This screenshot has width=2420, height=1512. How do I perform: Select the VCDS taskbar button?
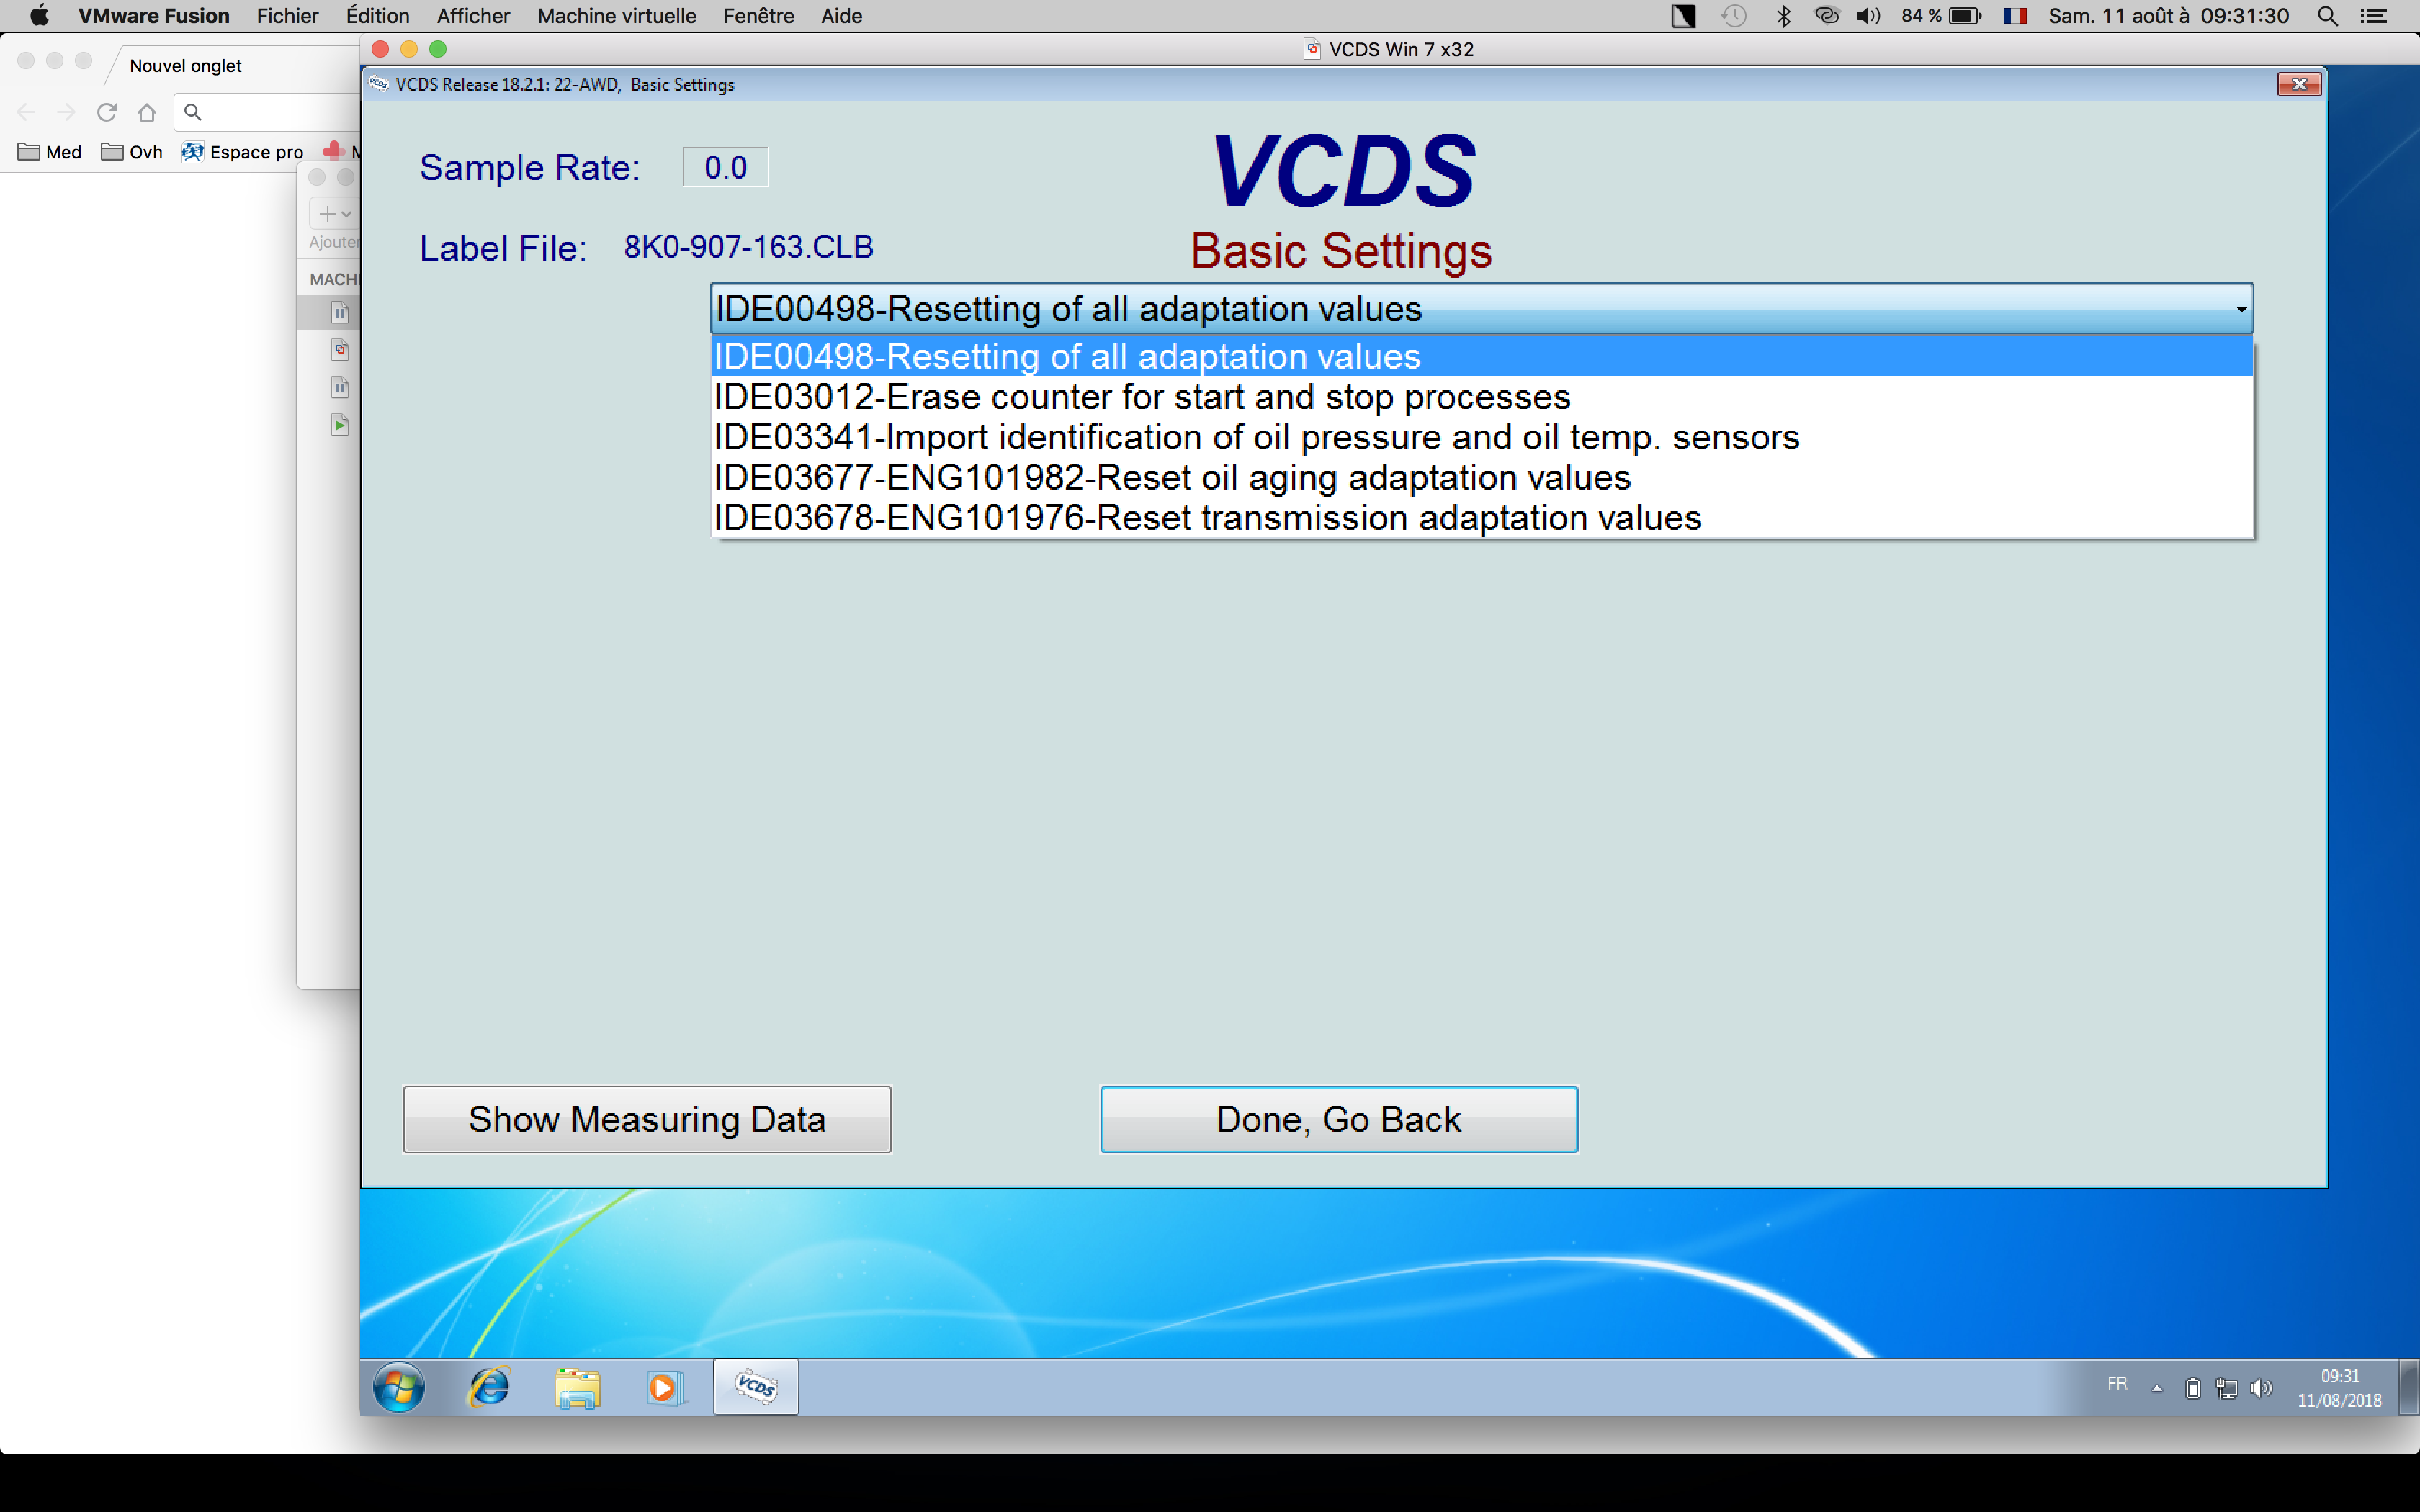point(756,1387)
